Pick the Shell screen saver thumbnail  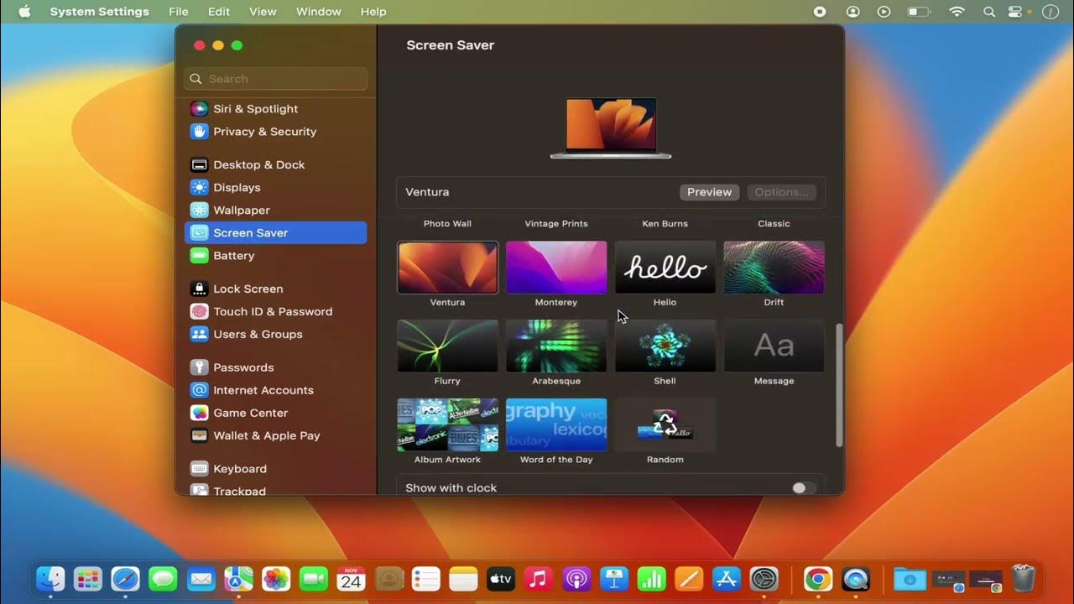[665, 346]
